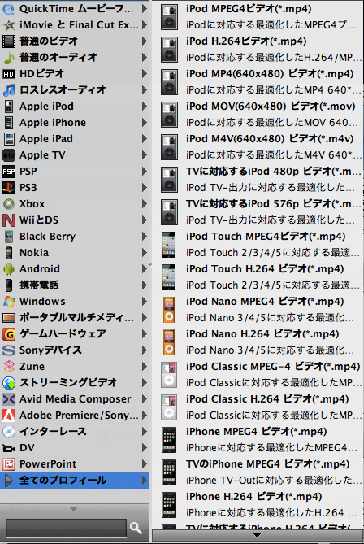Click the Adobe Premiere red icon
This screenshot has width=364, height=544.
8,416
